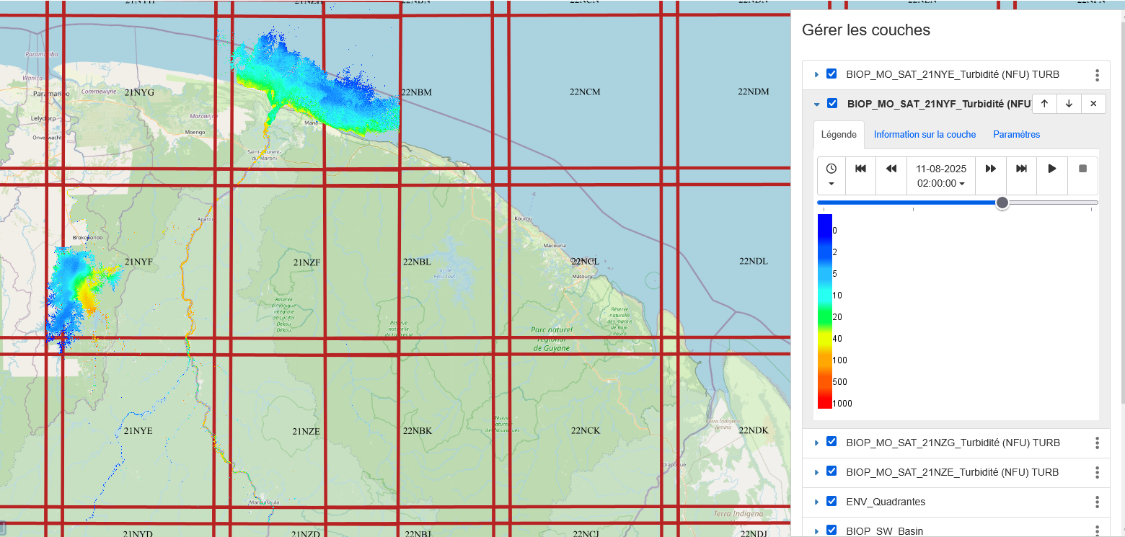Open the 02:00:00 time dropdown

(x=941, y=184)
